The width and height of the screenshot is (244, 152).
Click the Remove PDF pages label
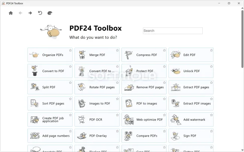[150, 87]
